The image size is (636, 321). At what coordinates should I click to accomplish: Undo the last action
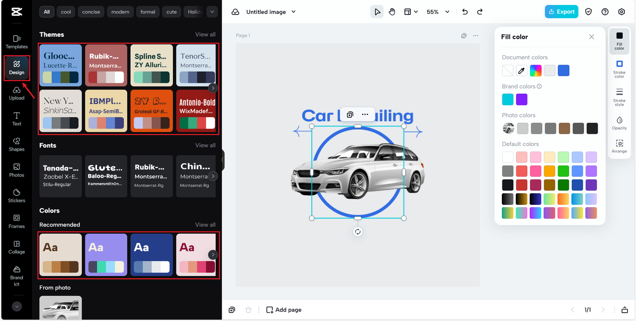pyautogui.click(x=465, y=12)
